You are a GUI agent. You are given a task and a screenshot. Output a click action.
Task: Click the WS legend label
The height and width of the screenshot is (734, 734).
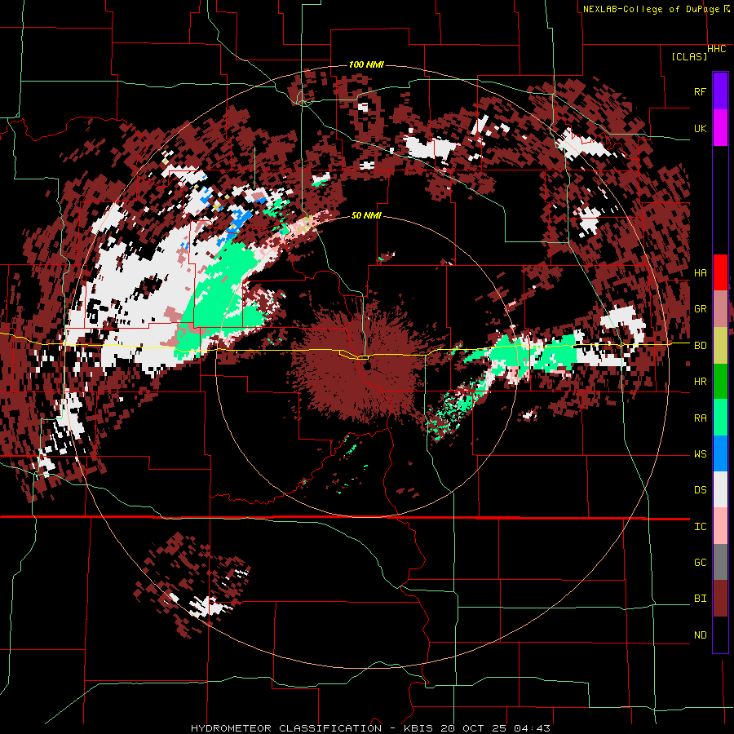(x=700, y=454)
